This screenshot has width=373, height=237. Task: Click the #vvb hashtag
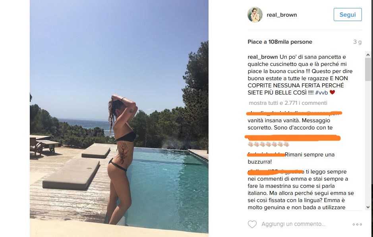coord(321,92)
